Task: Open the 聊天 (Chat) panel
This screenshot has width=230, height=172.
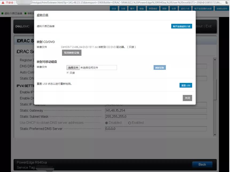Action: 132,8
